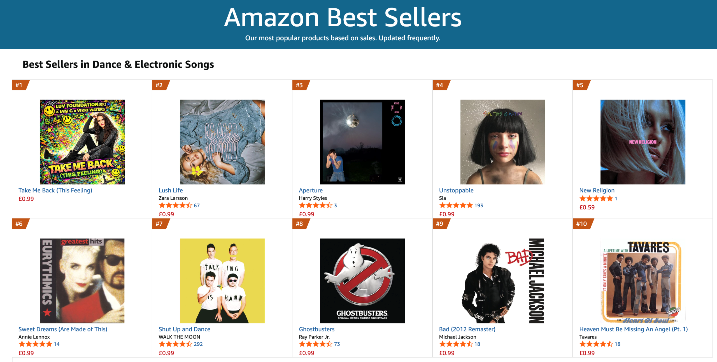Open the 193 reviews star rating for Unstoppable
This screenshot has height=362, width=717.
(456, 205)
